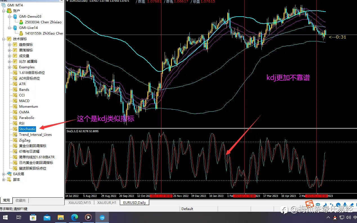
Task: Switch to the XAUUSD,M15 chart tab
Action: (x=80, y=202)
